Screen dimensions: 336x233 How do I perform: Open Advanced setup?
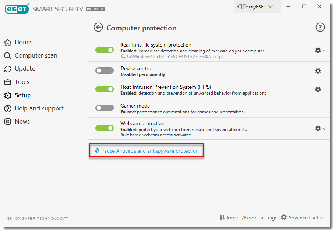click(x=303, y=218)
